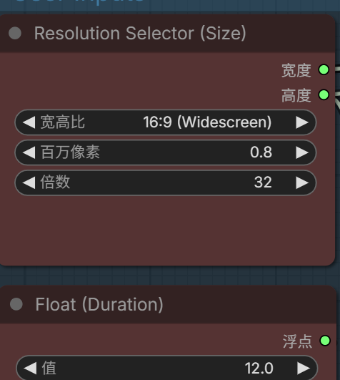The width and height of the screenshot is (340, 380).
Task: Collapse the Float (Duration) node via its dot
Action: point(16,304)
